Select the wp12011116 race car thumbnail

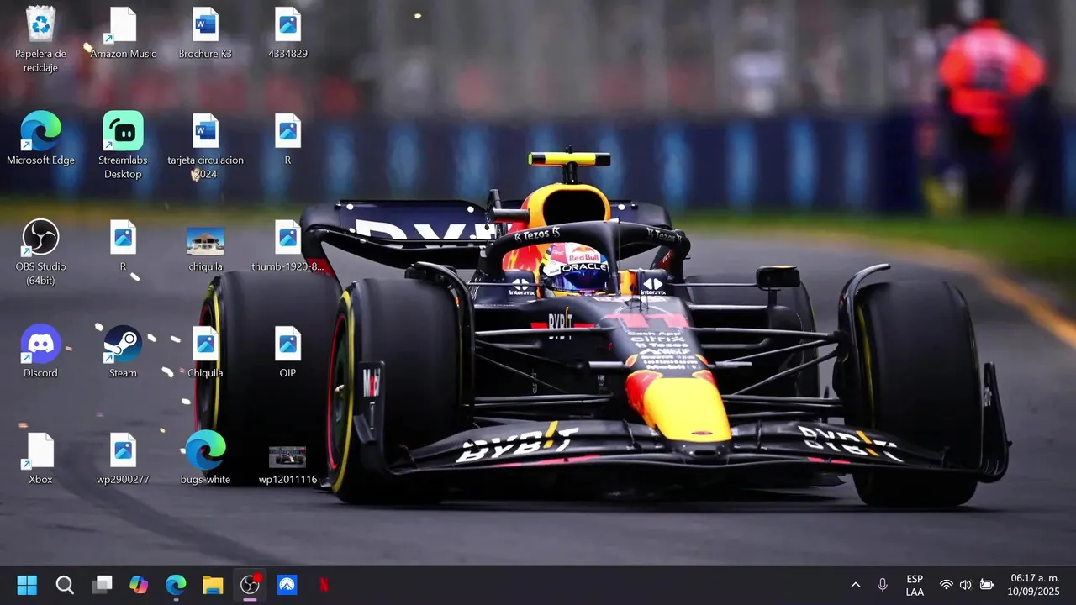(287, 466)
